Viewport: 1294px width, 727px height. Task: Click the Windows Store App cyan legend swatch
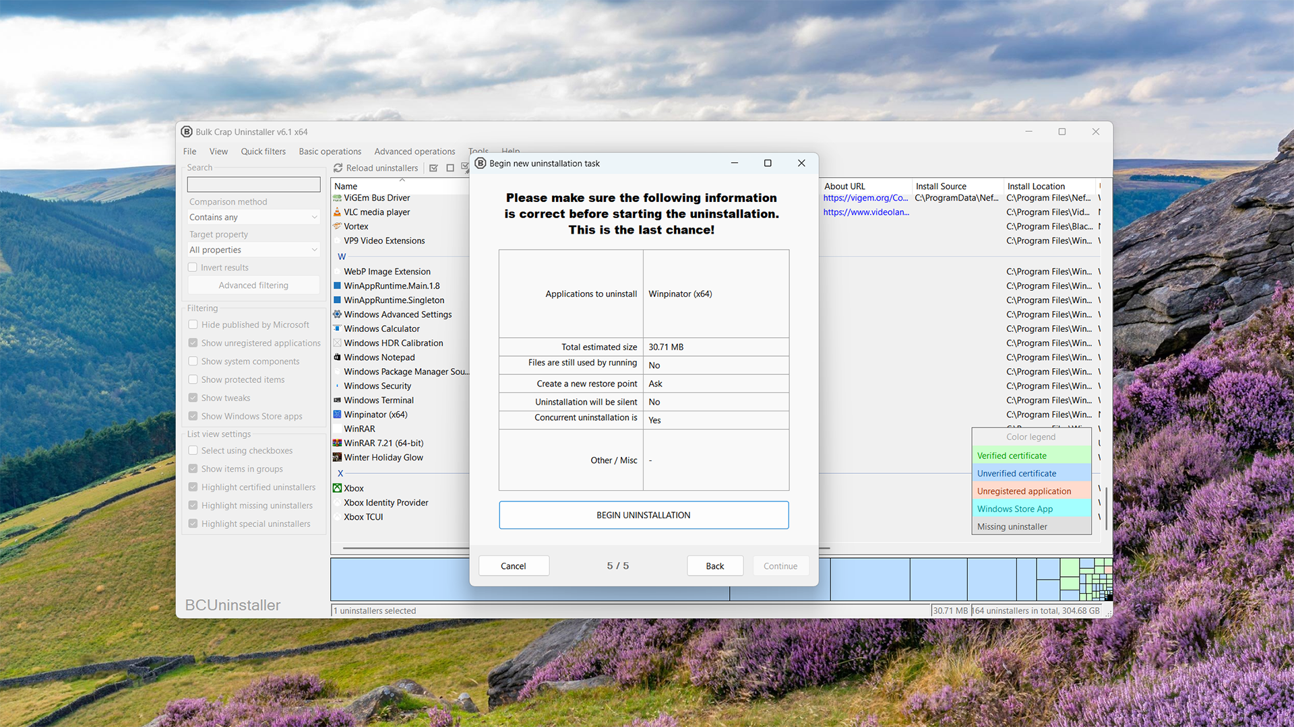click(1031, 509)
